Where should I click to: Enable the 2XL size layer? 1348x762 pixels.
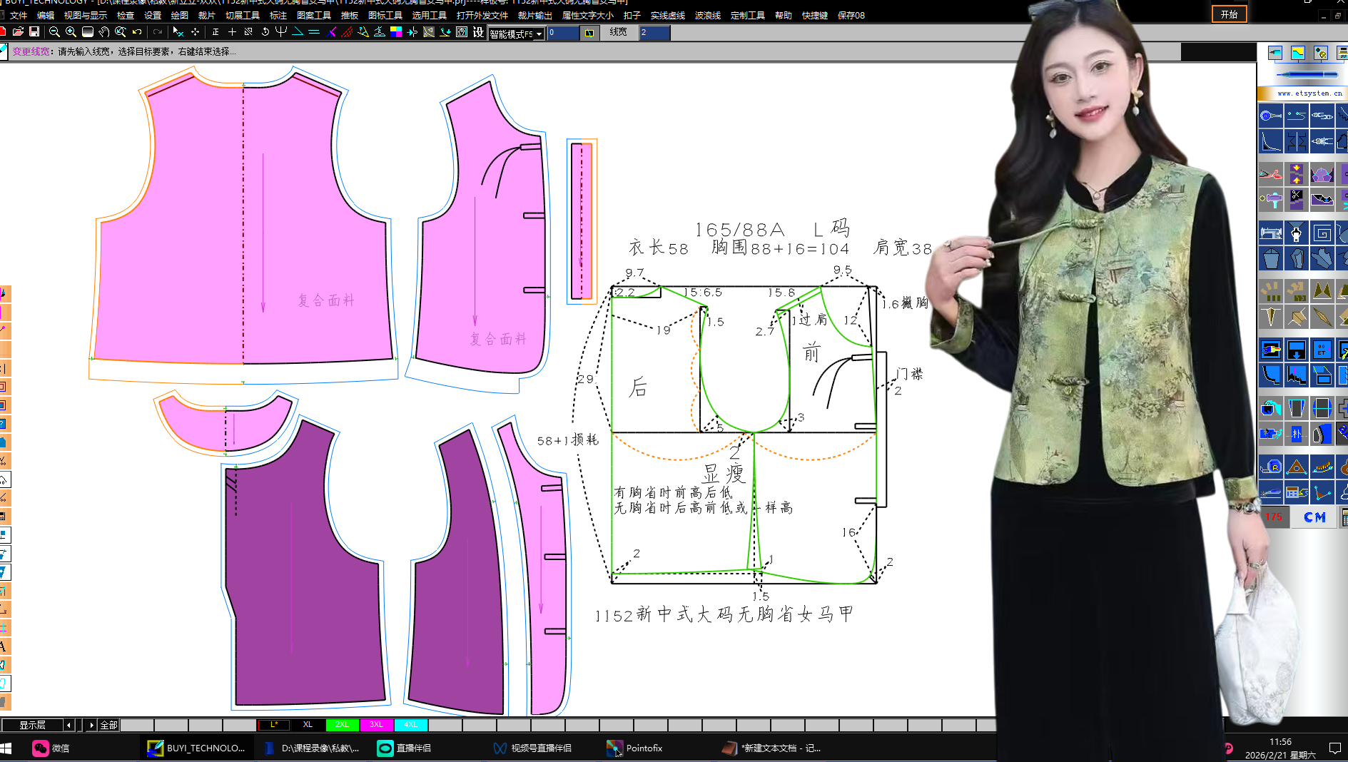(342, 724)
